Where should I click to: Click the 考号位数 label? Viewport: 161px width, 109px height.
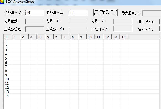pyautogui.click(x=12, y=21)
